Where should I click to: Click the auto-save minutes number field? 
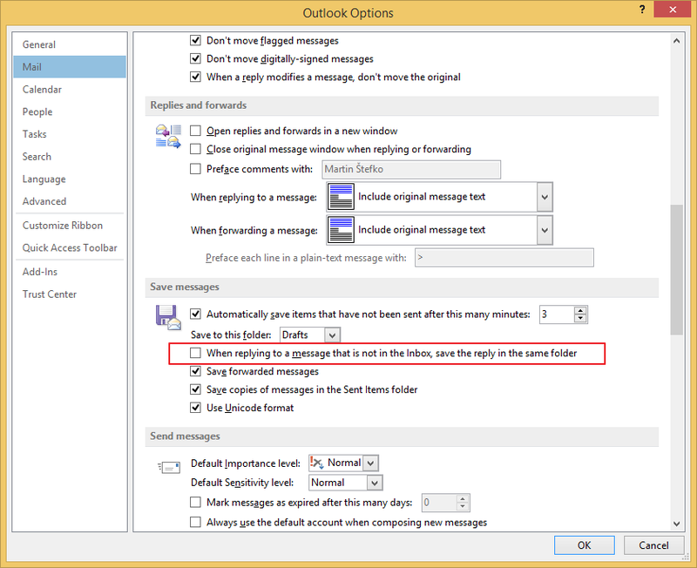pyautogui.click(x=557, y=314)
